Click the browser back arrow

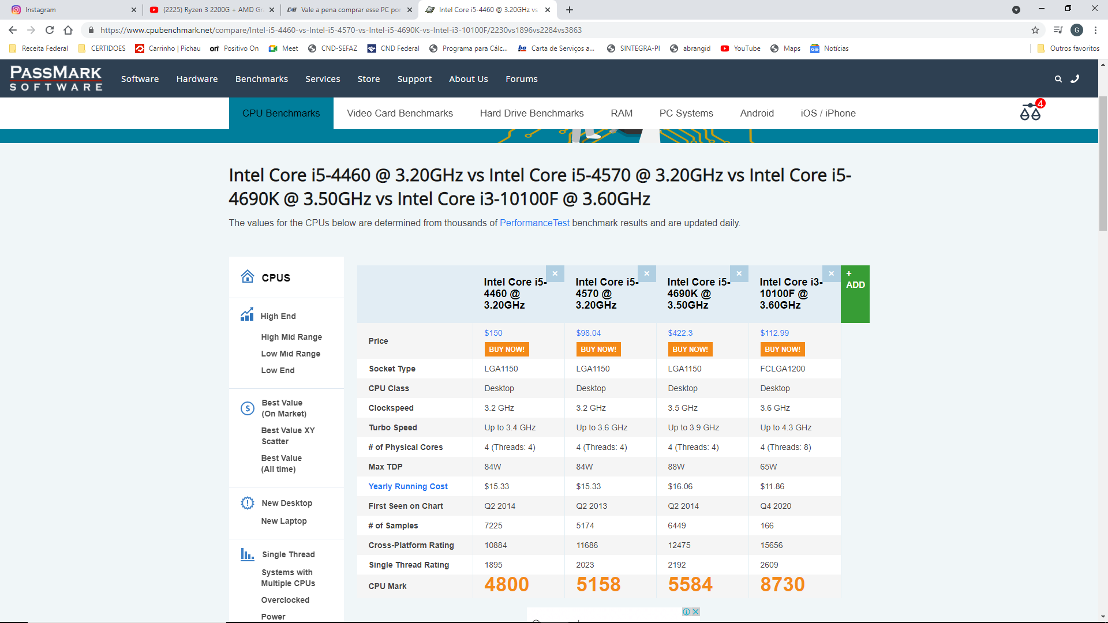click(x=13, y=30)
